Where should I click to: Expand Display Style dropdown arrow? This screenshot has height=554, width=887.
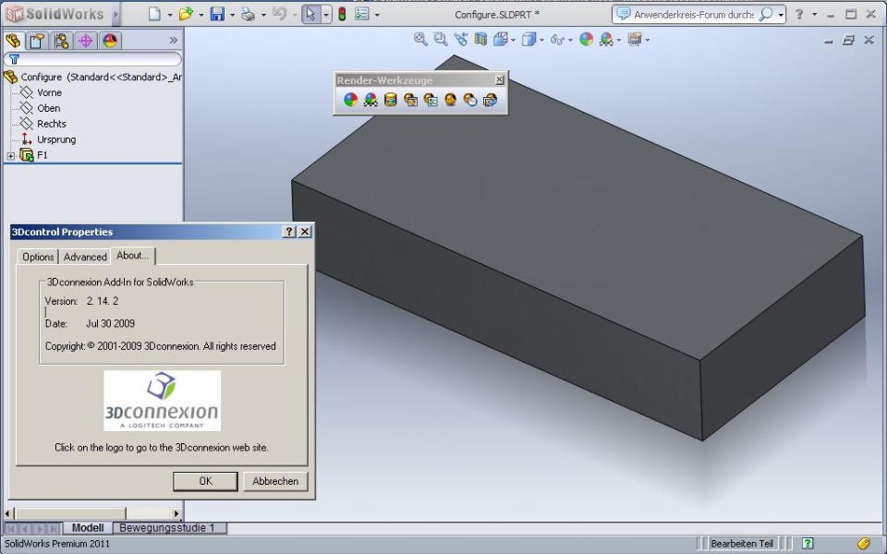541,40
